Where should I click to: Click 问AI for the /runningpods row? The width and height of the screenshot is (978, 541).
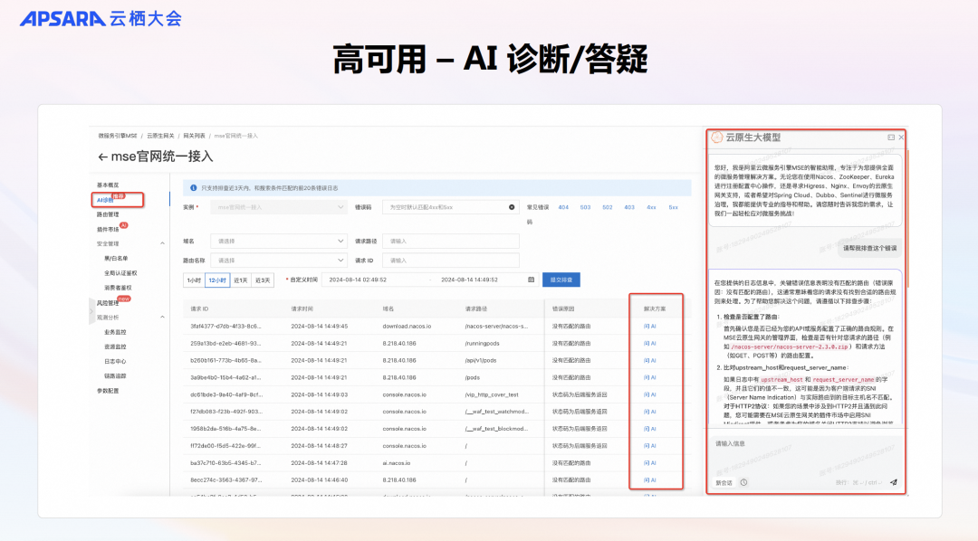coord(650,344)
